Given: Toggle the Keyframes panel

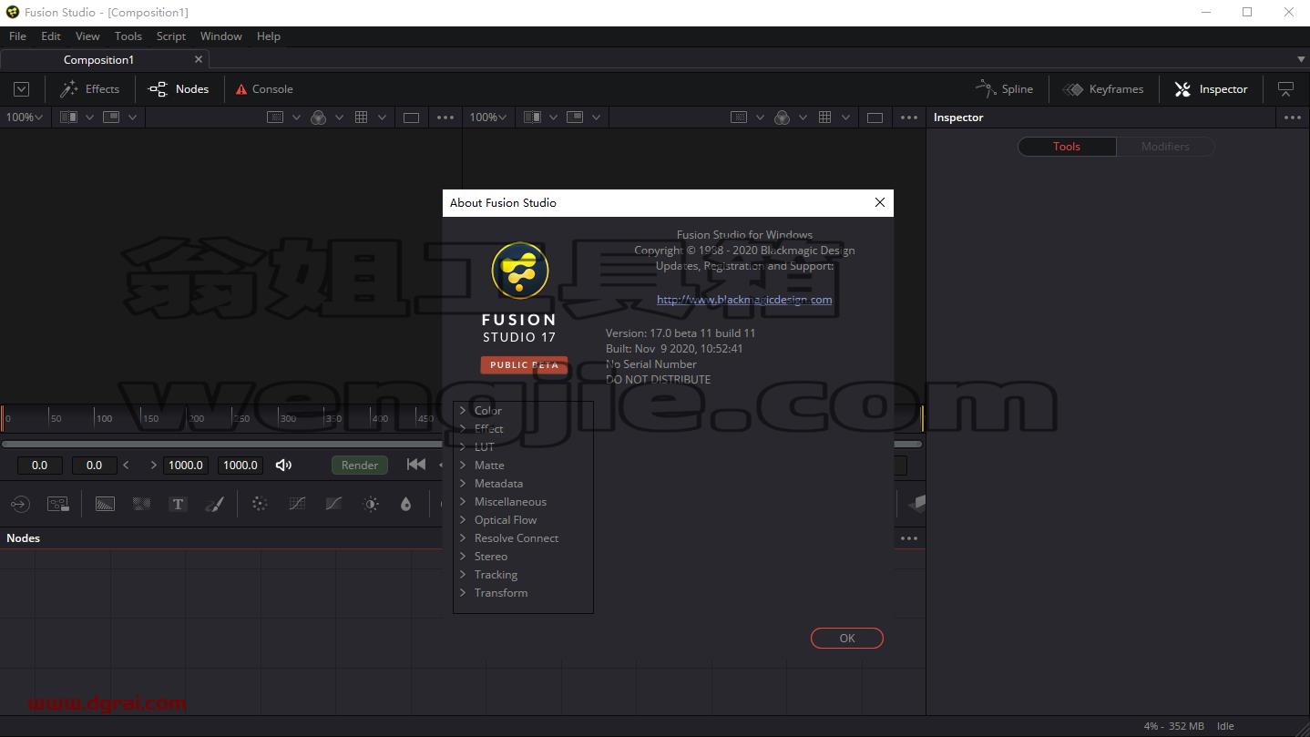Looking at the screenshot, I should (1103, 89).
